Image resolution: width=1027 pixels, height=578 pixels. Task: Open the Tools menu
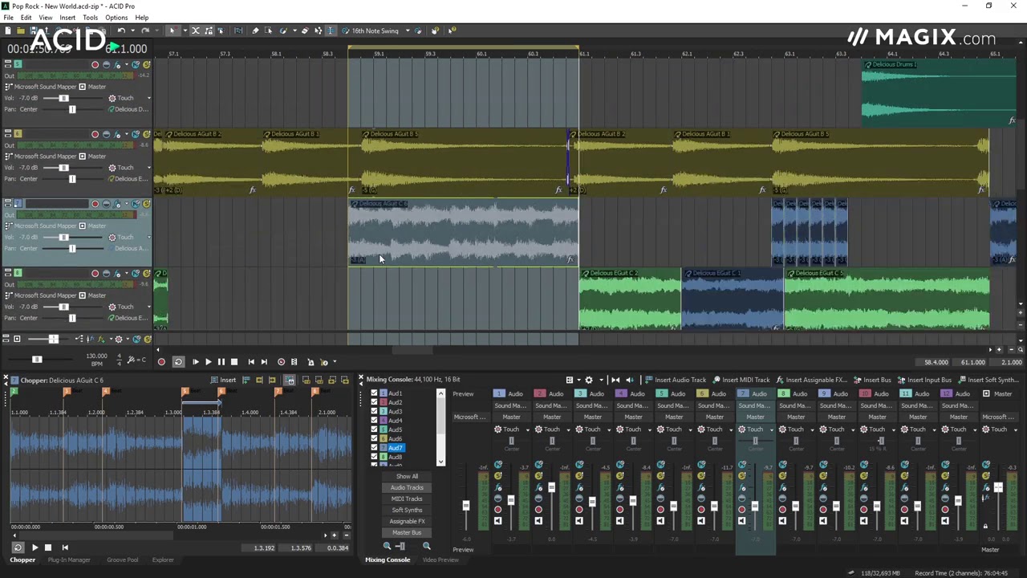[90, 18]
